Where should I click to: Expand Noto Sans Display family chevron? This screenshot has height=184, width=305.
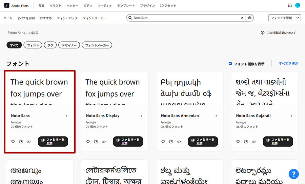tap(141, 116)
